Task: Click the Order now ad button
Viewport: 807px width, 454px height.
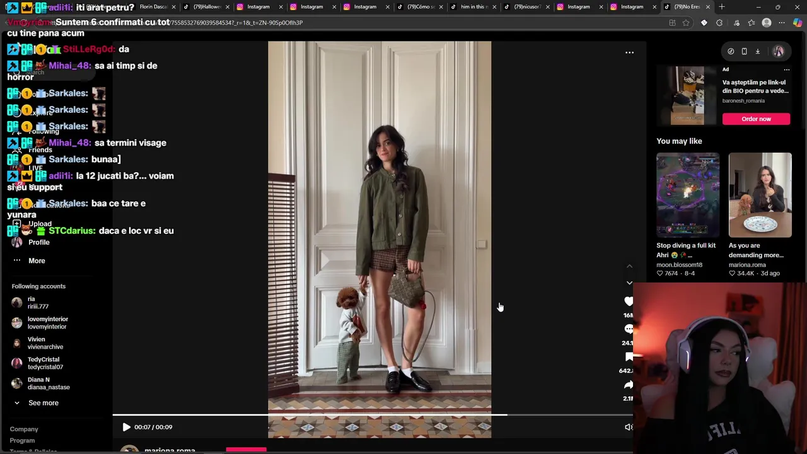Action: coord(756,119)
